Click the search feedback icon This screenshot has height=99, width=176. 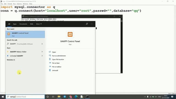(x=87, y=24)
